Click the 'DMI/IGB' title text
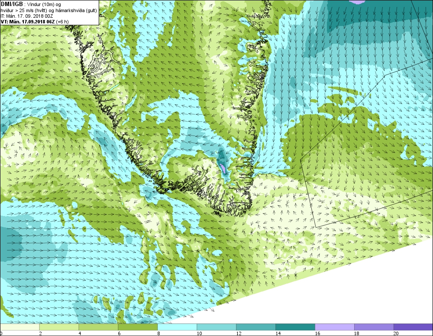This screenshot has width=433, height=336. tap(12, 4)
